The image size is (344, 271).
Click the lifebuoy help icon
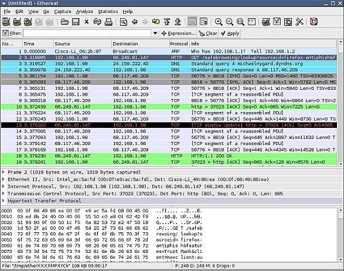click(x=314, y=22)
